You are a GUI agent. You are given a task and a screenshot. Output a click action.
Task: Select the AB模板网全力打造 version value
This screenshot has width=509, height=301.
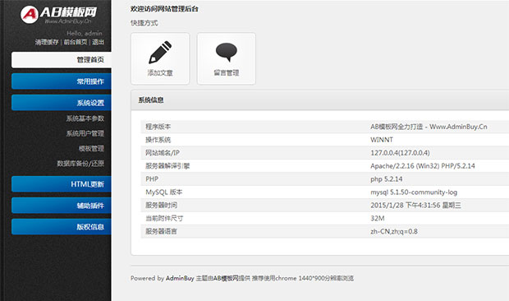point(429,127)
